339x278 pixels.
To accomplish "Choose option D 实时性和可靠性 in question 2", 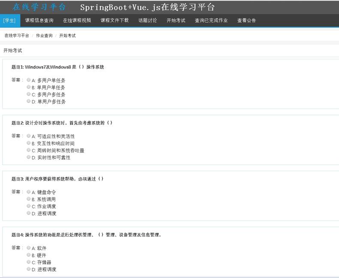I will pos(29,157).
